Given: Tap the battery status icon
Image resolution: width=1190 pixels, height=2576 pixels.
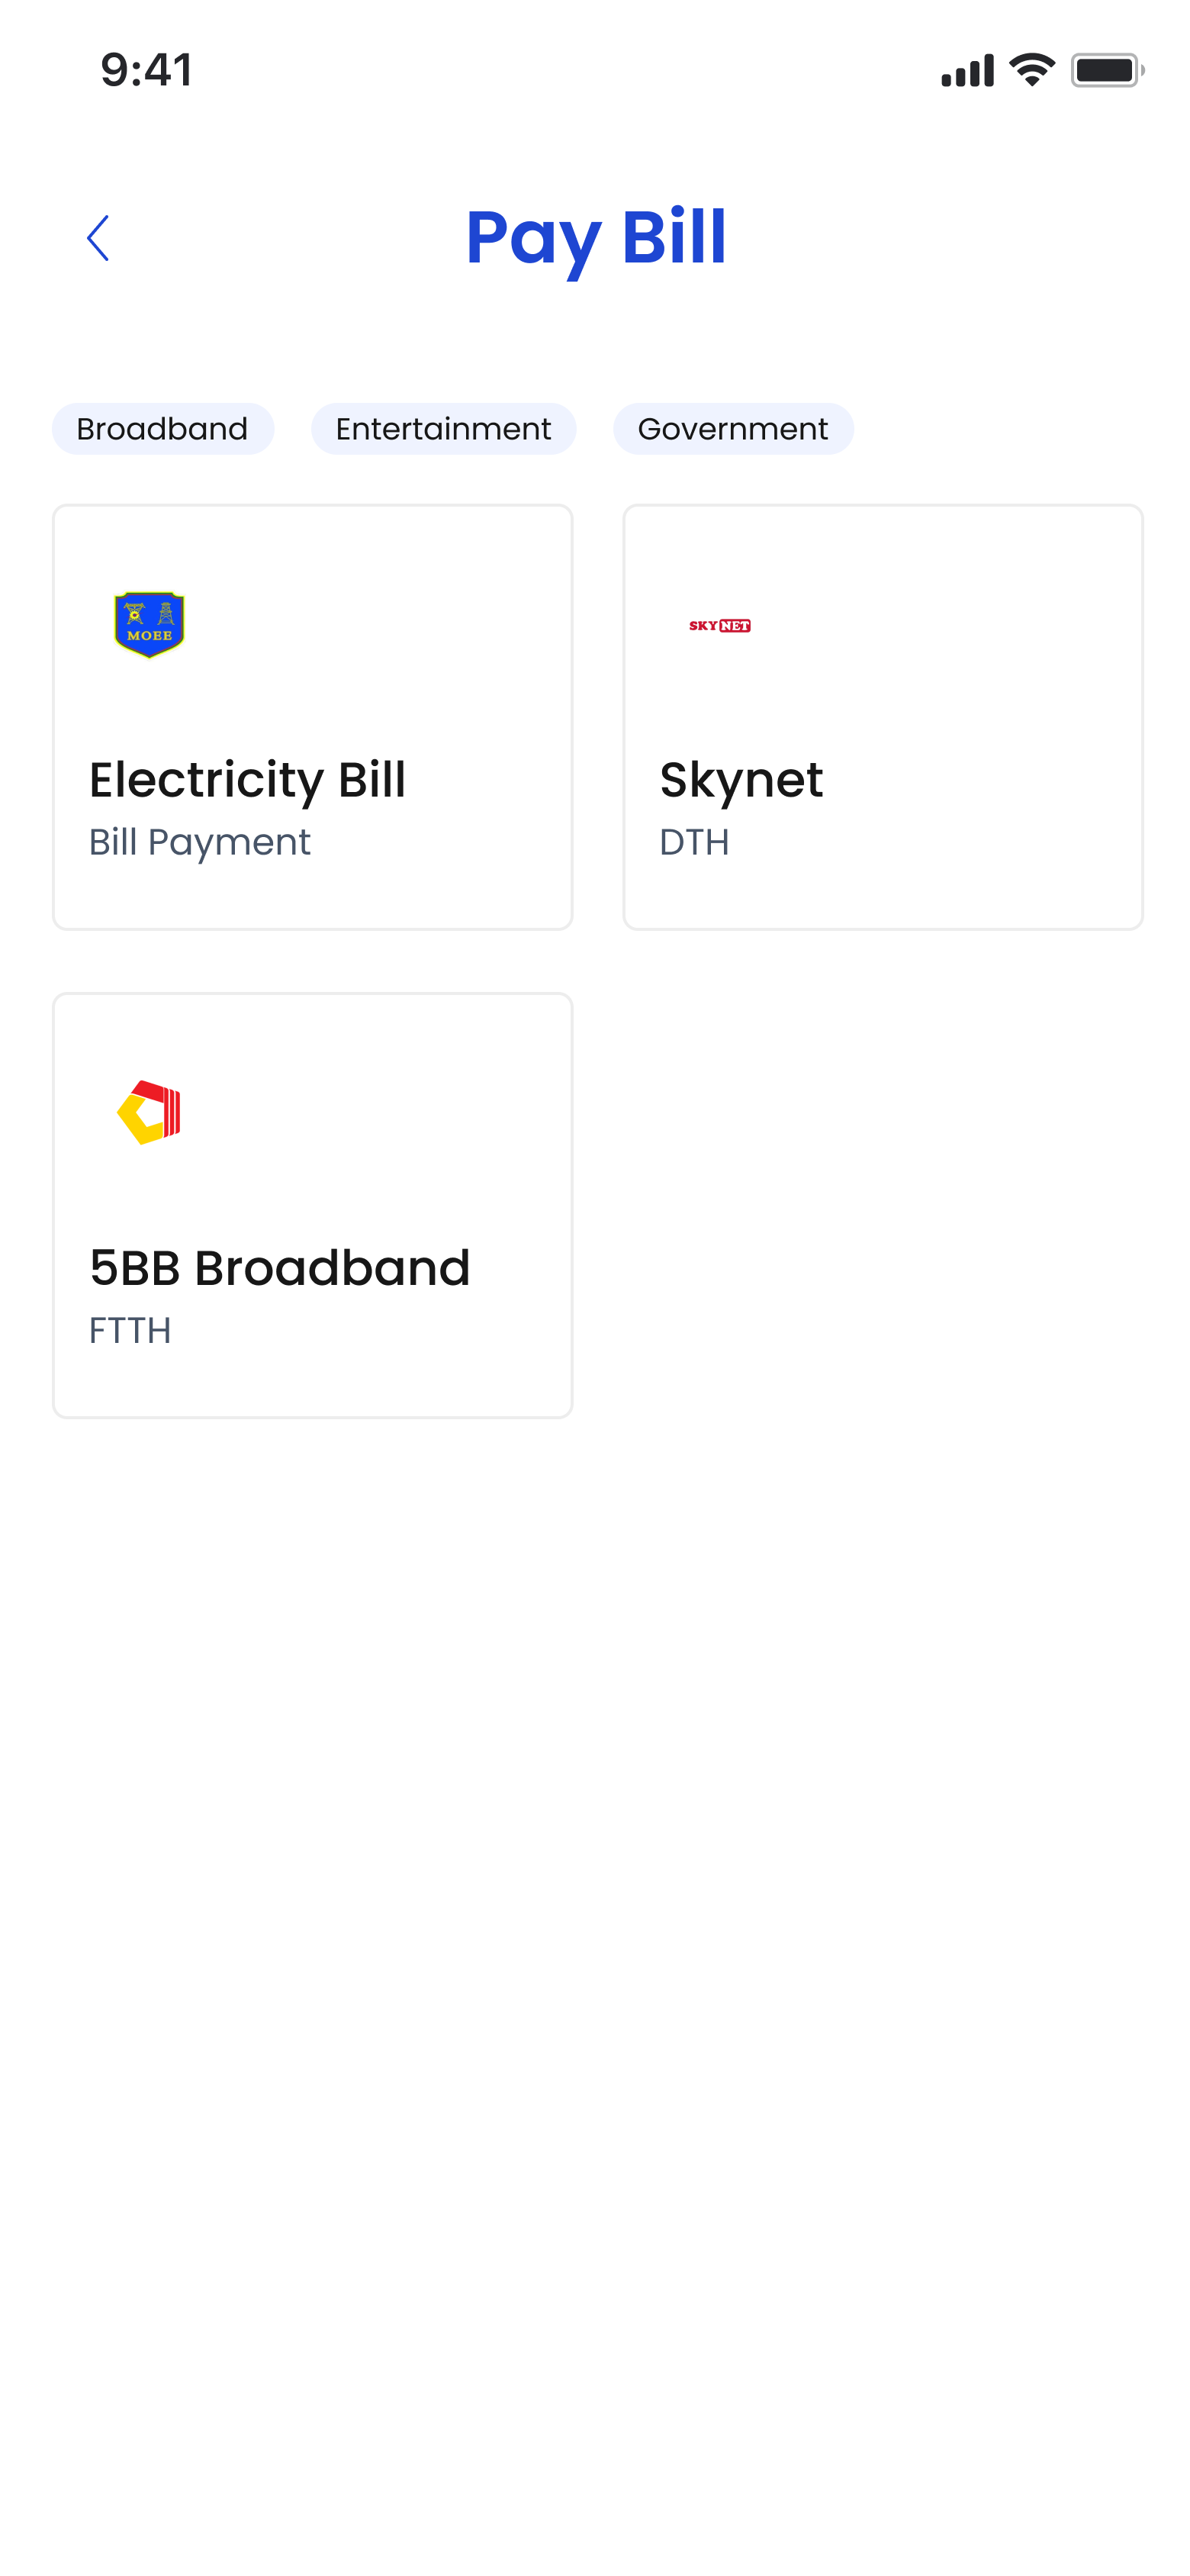Looking at the screenshot, I should pos(1107,70).
